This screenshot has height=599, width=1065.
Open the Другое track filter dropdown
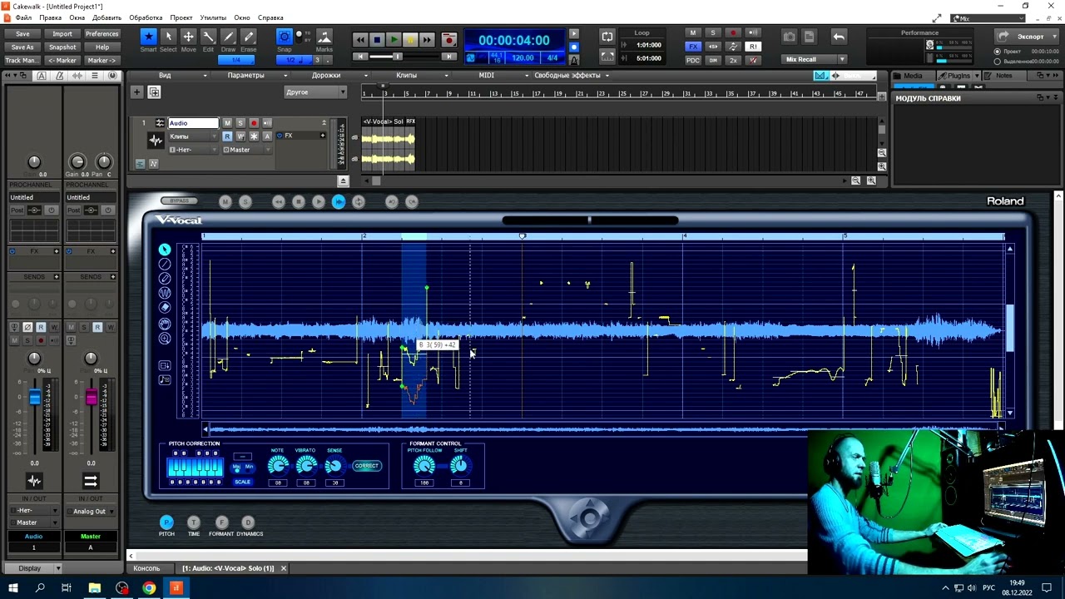point(315,92)
